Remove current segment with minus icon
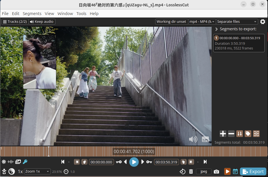Viewport: 268px width, 177px height. pos(231,134)
